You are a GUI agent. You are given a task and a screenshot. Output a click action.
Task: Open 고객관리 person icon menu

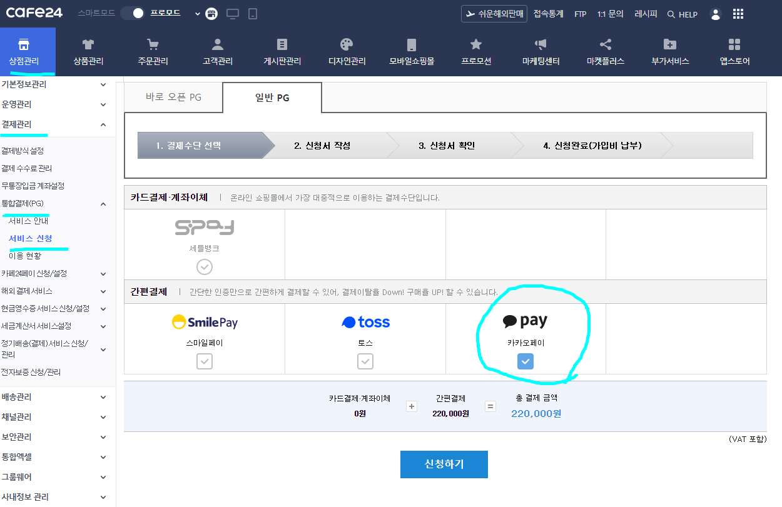click(218, 51)
